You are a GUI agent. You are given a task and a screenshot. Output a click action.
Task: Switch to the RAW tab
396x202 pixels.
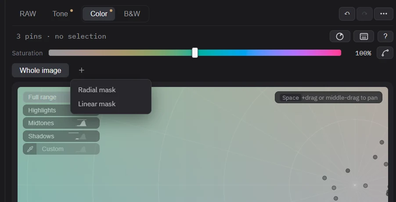point(28,14)
